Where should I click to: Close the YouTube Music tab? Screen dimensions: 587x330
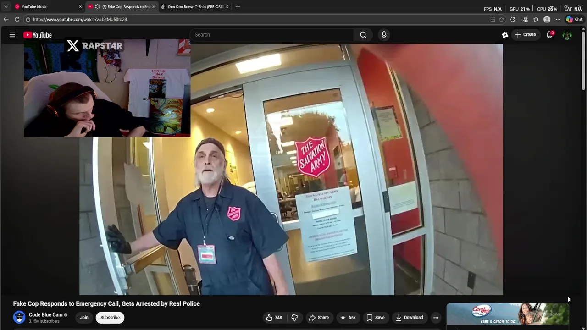point(80,6)
